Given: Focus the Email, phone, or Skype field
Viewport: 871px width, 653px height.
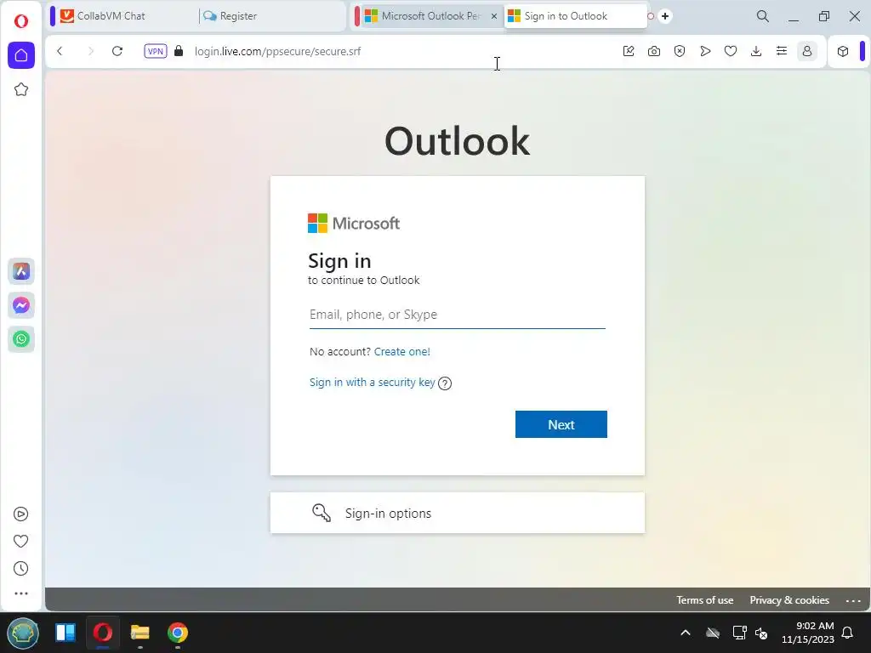Looking at the screenshot, I should click(x=457, y=315).
